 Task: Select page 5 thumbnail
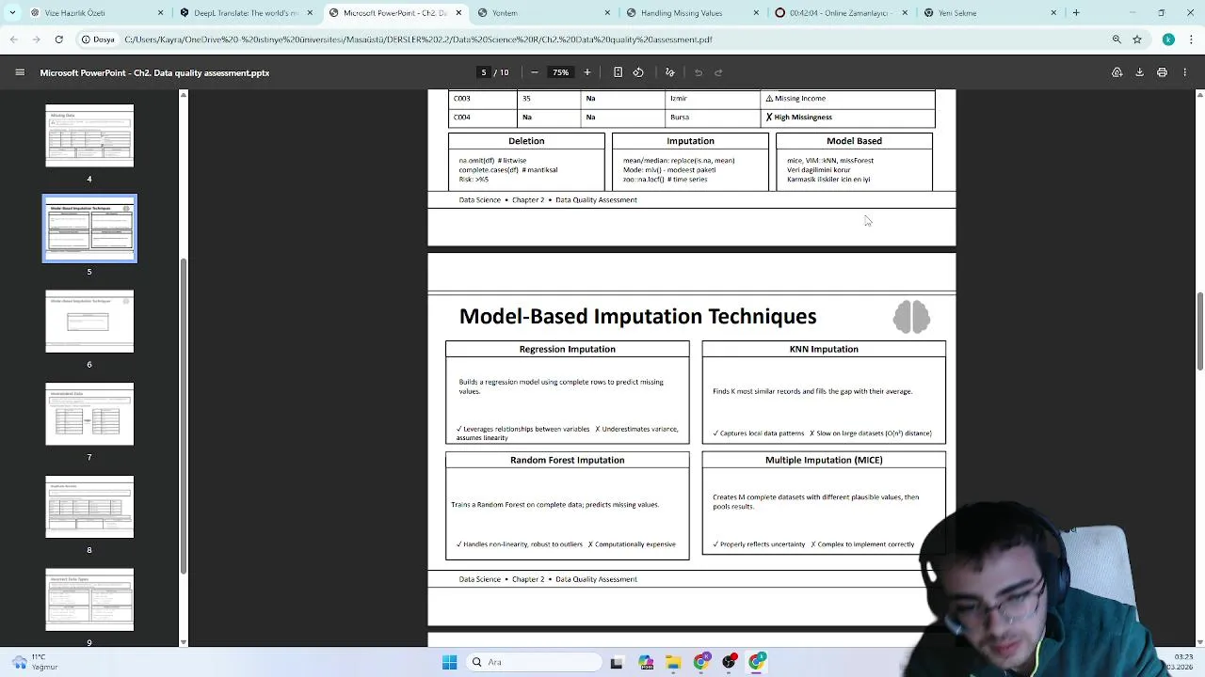tap(89, 228)
